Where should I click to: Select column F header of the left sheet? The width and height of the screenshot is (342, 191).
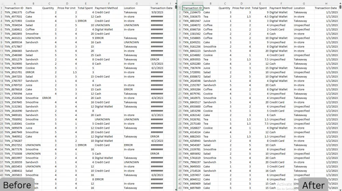click(x=109, y=3)
